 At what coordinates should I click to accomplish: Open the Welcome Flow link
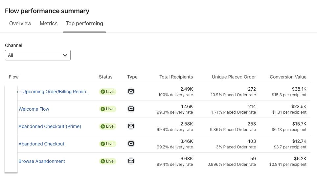34,109
